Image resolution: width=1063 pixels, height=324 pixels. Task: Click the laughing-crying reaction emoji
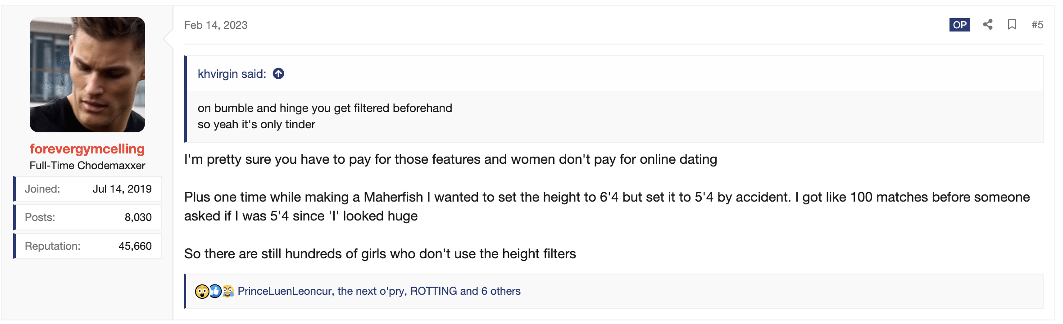(x=228, y=291)
